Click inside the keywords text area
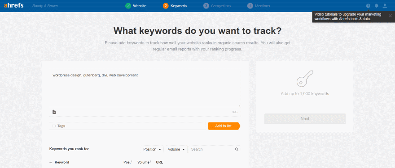This screenshot has height=168, width=395. point(145,88)
